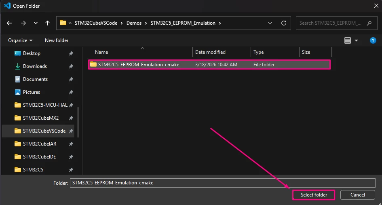Image resolution: width=382 pixels, height=205 pixels.
Task: Sort by the Name column
Action: tap(101, 52)
